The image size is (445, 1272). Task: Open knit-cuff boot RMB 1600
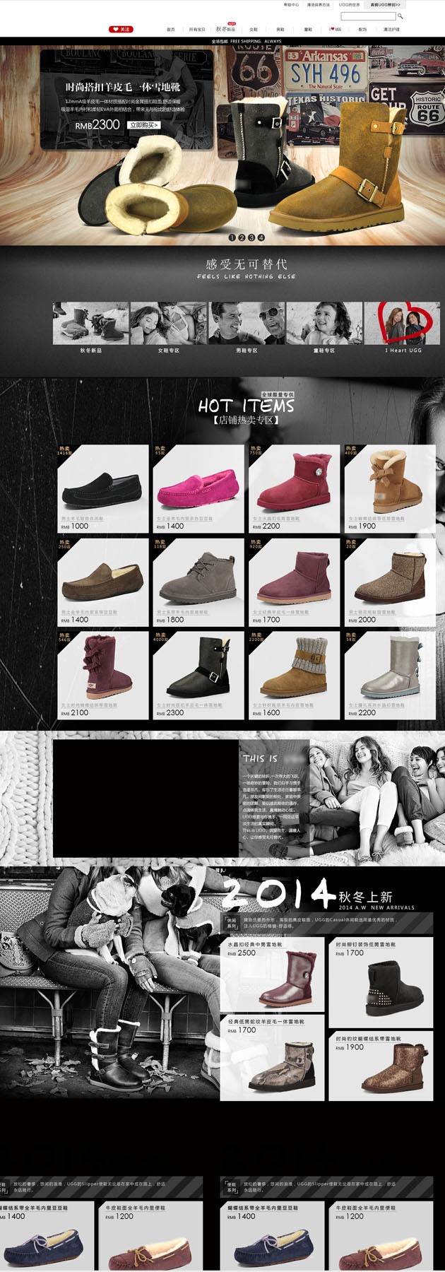click(294, 676)
